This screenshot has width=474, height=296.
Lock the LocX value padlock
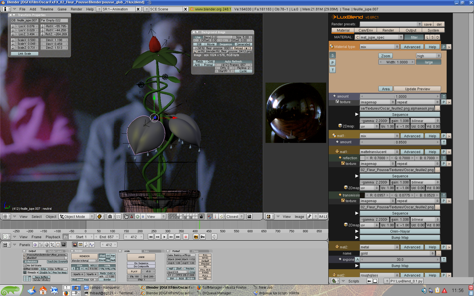coord(13,26)
